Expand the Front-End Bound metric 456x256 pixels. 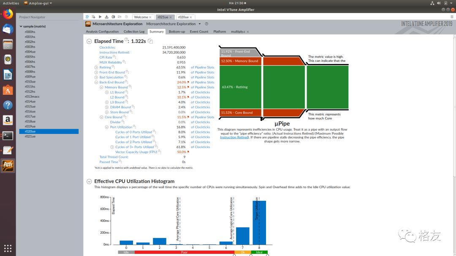point(96,72)
